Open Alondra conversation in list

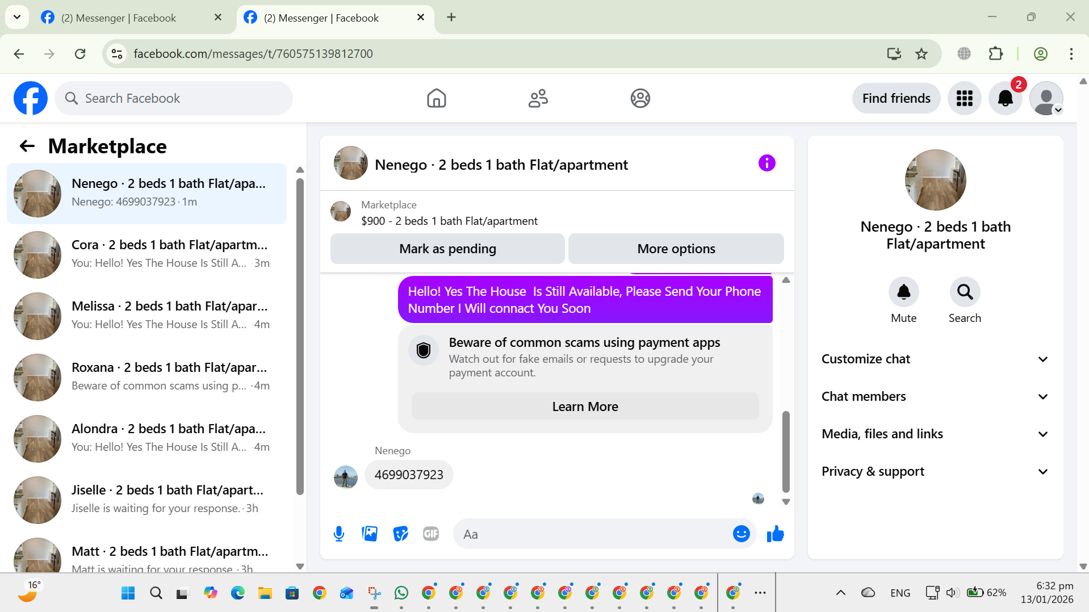(x=146, y=438)
